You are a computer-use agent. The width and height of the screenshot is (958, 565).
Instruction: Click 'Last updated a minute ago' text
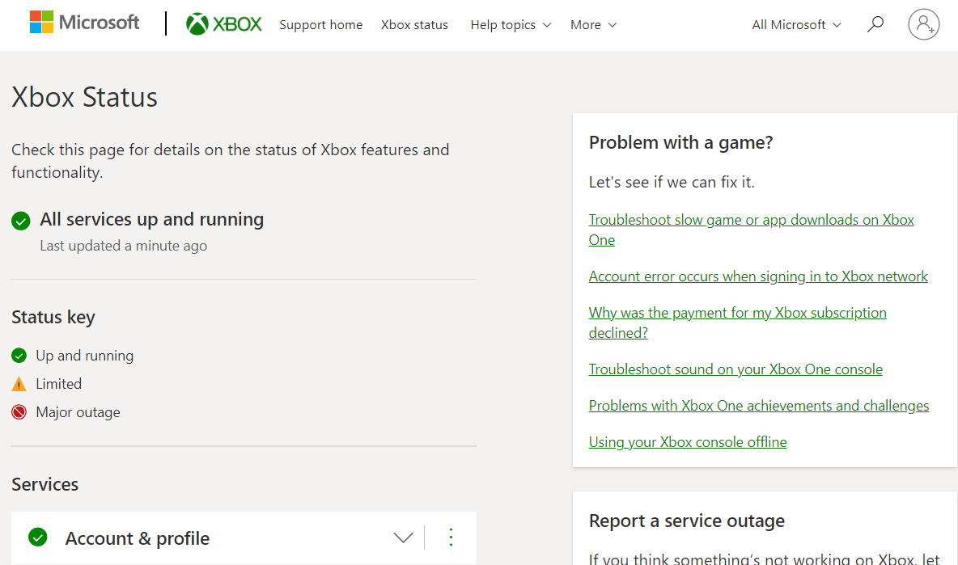[x=124, y=246]
